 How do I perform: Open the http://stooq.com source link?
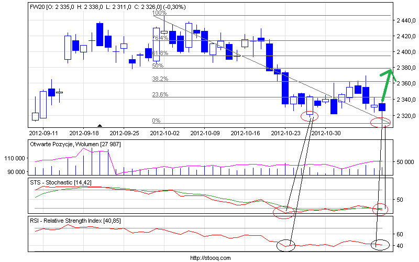pyautogui.click(x=211, y=258)
